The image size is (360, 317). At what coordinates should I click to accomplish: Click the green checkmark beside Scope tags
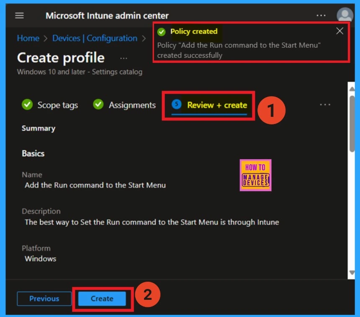pos(27,105)
